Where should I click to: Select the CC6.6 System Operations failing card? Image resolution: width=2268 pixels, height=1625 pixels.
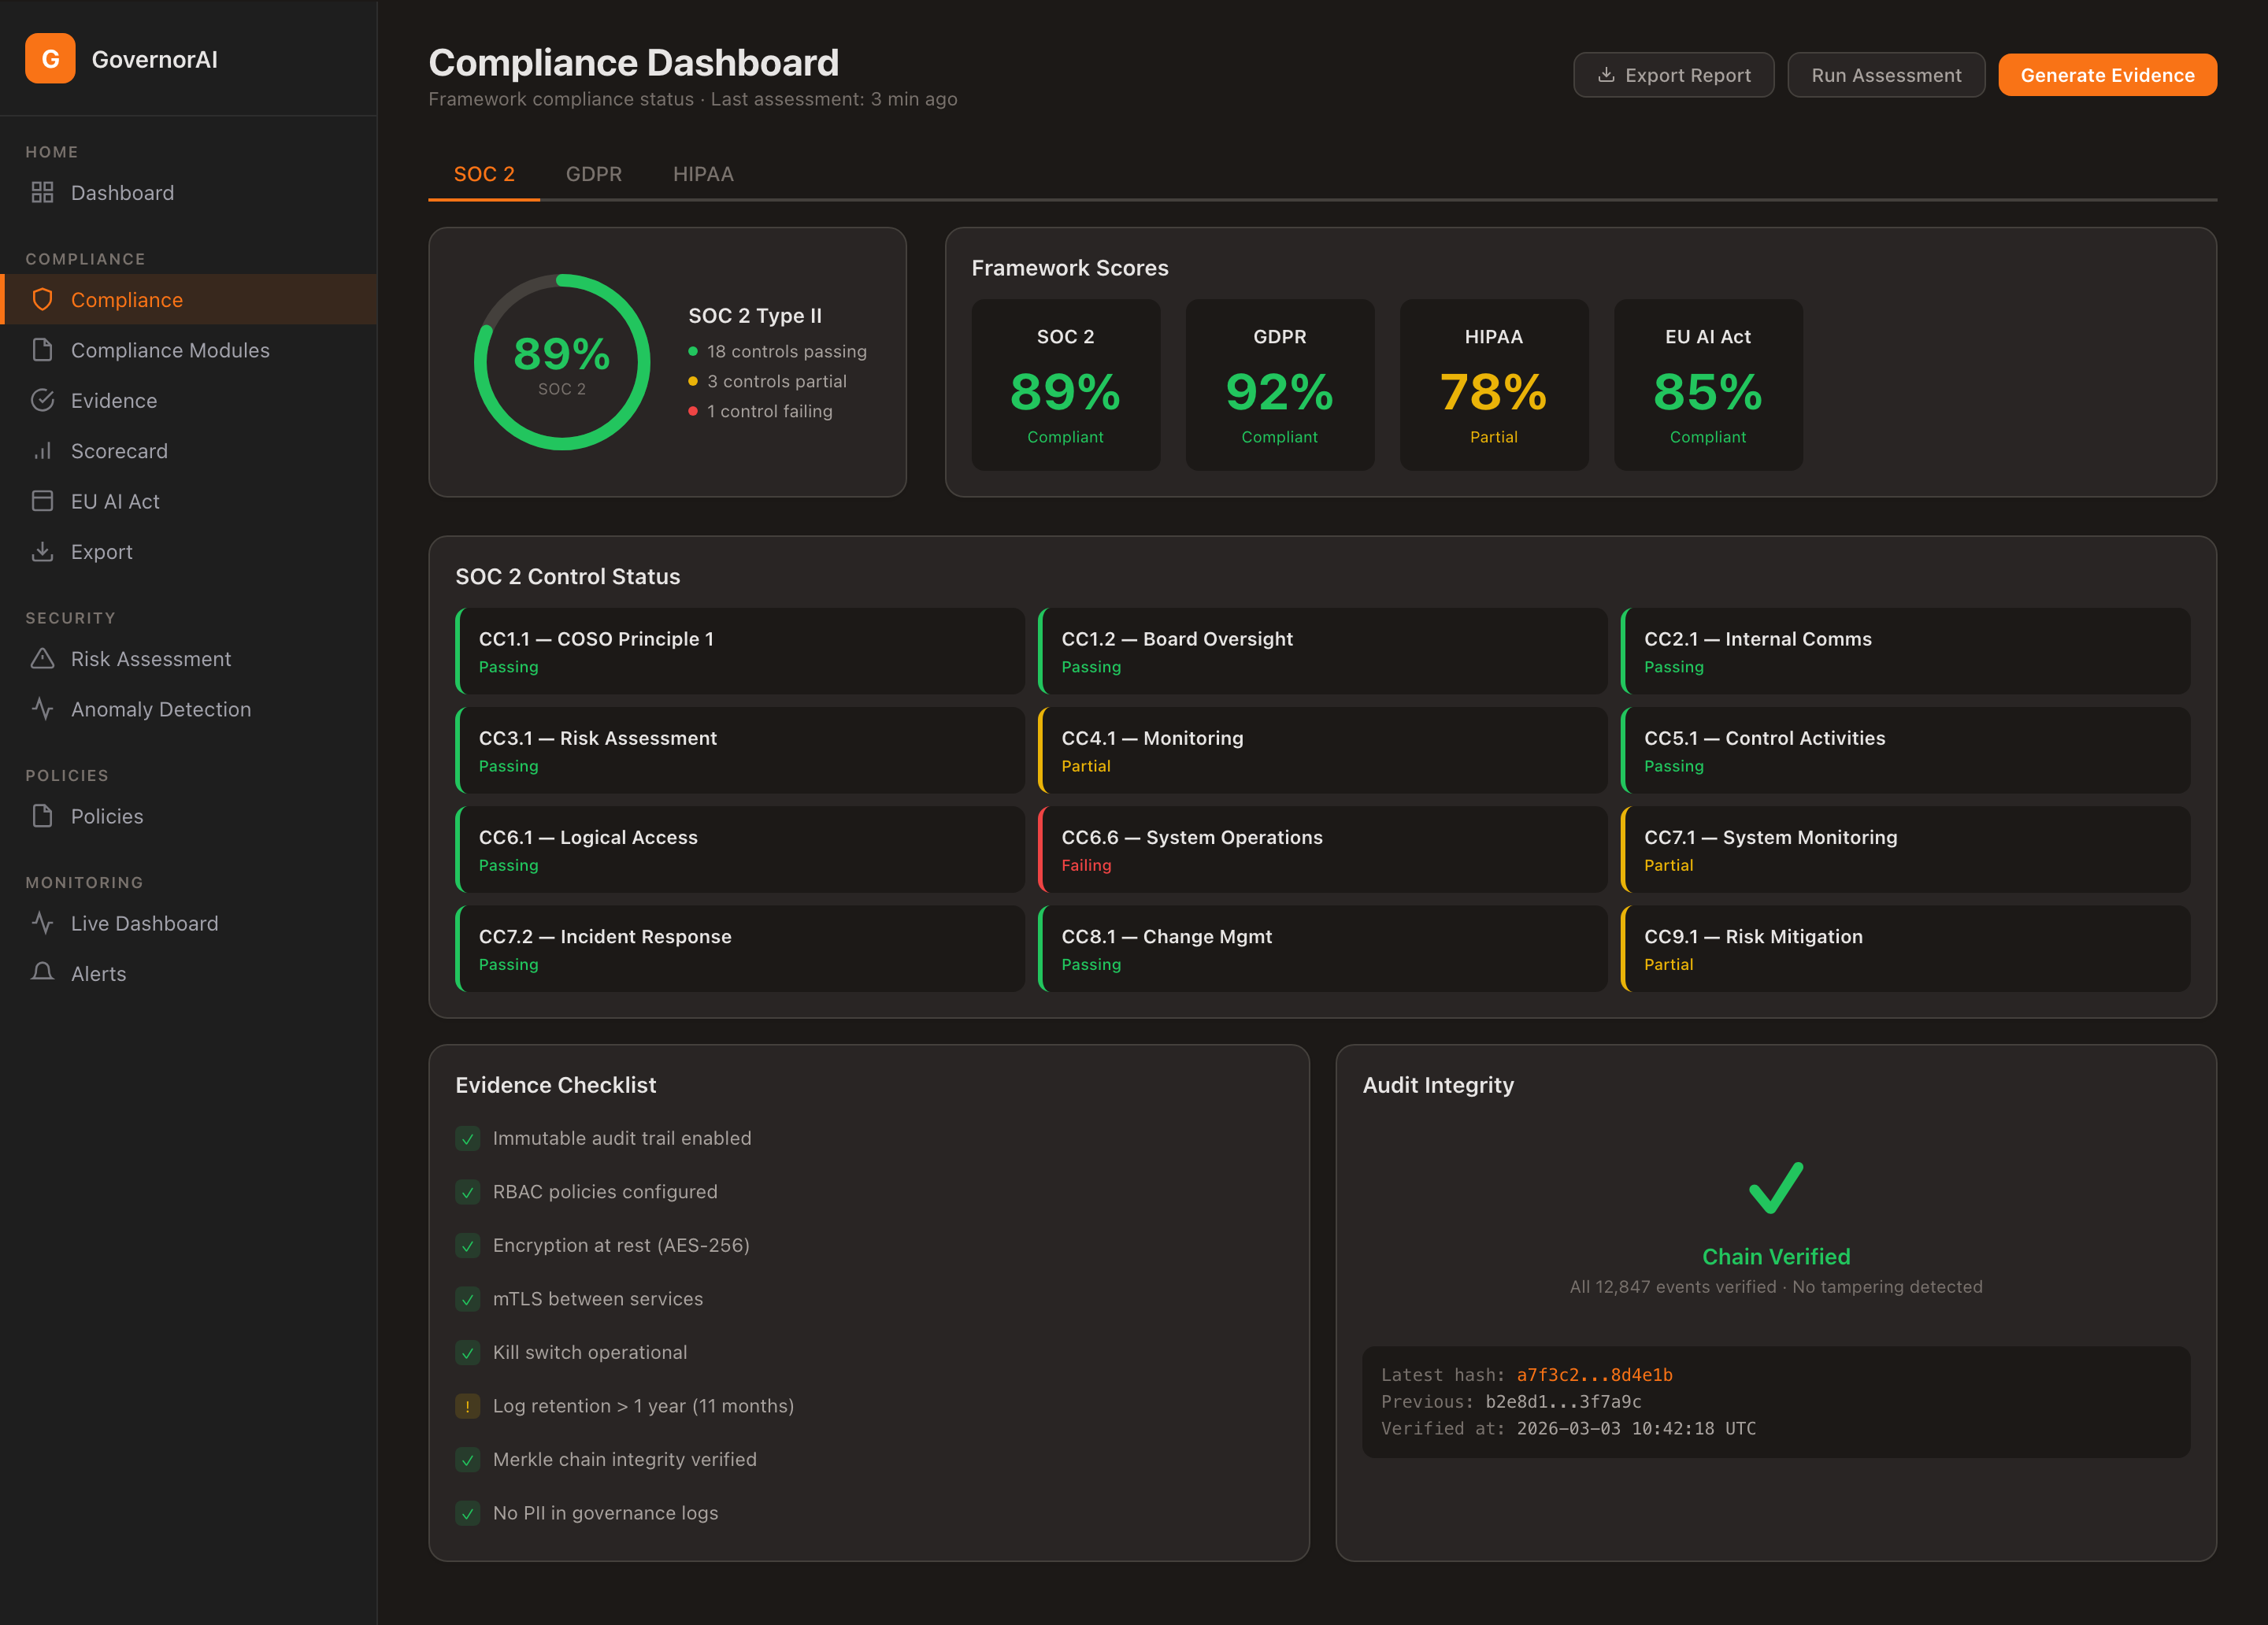click(1322, 849)
